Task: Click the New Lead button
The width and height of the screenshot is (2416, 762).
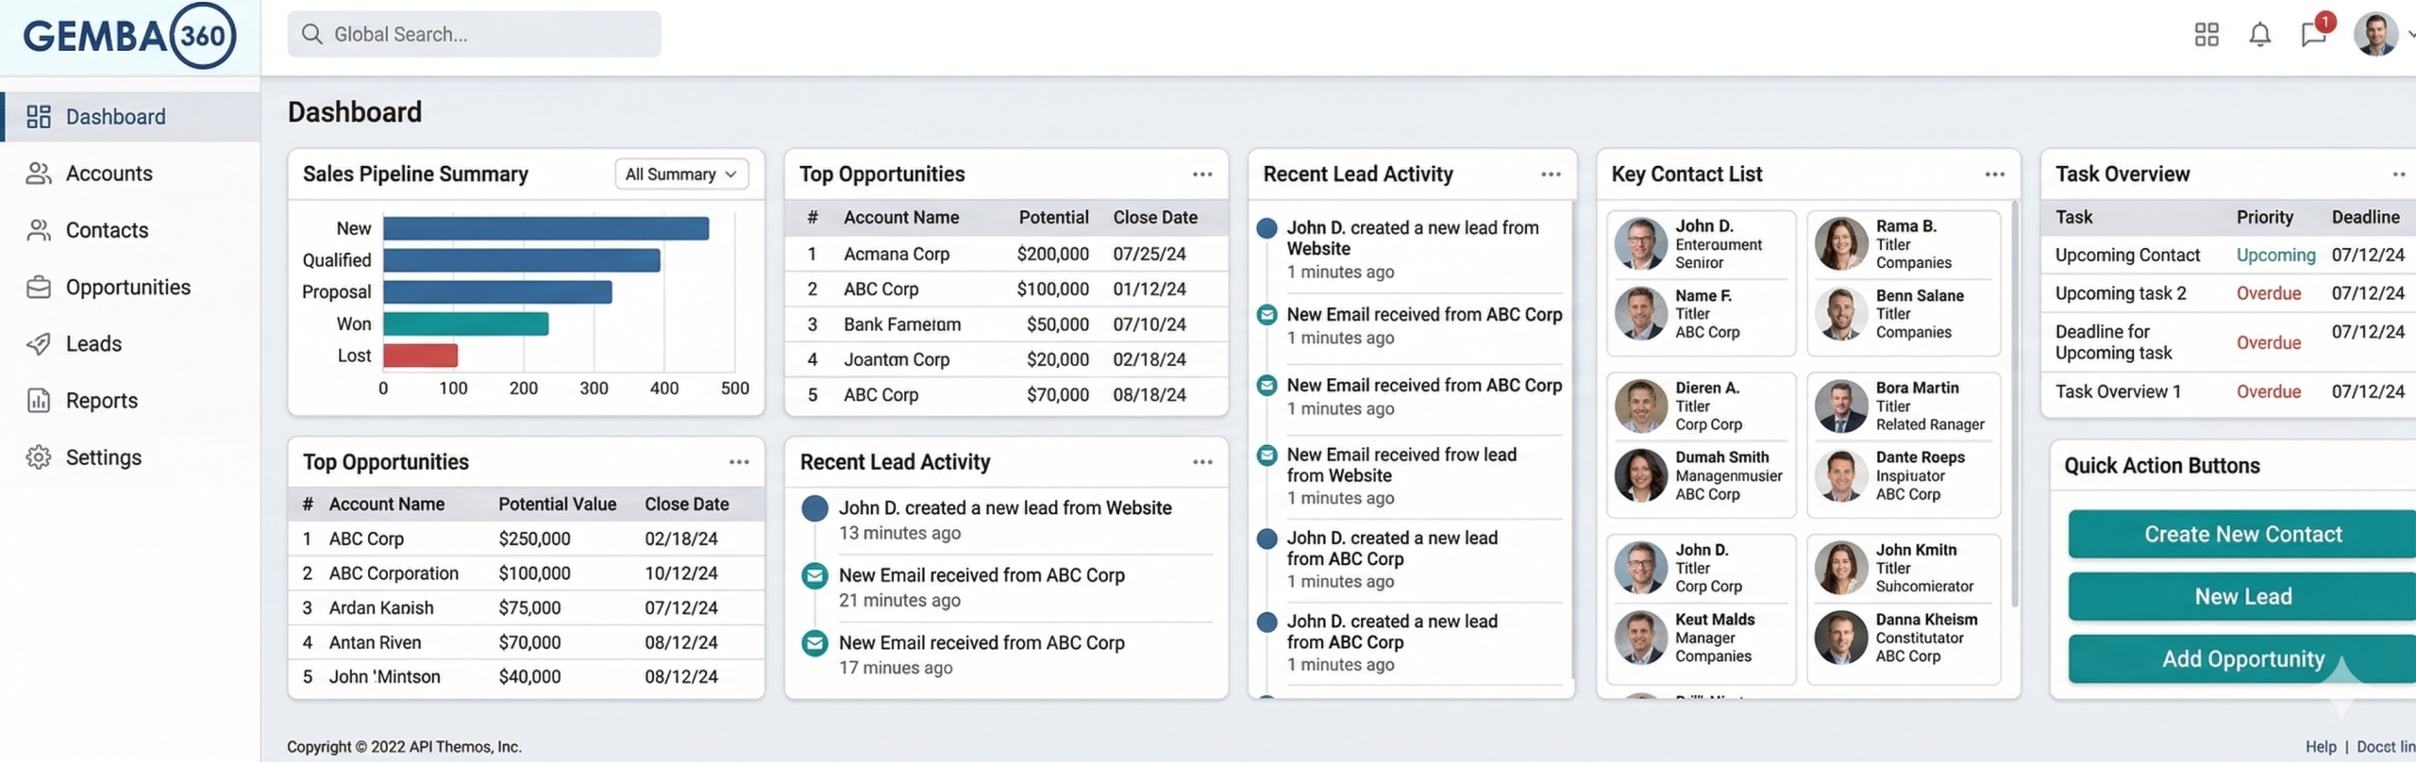Action: [2241, 596]
